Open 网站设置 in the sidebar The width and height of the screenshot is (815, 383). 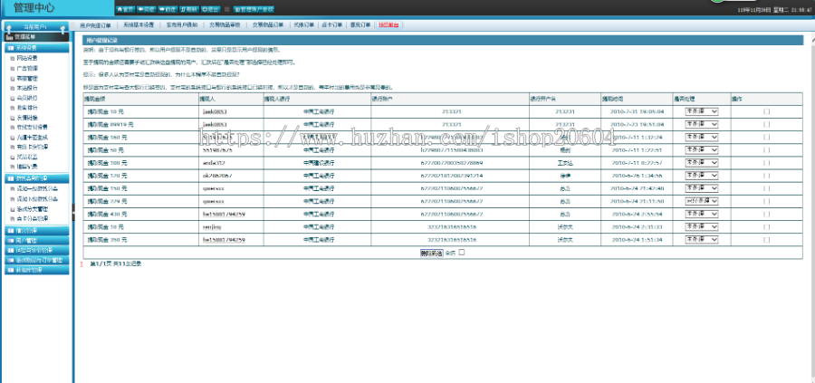click(26, 58)
